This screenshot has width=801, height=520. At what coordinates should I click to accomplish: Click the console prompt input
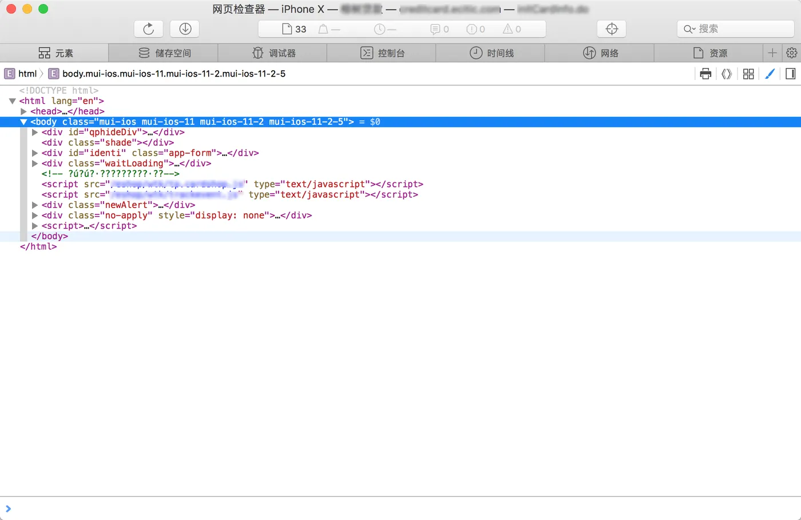[x=400, y=509]
